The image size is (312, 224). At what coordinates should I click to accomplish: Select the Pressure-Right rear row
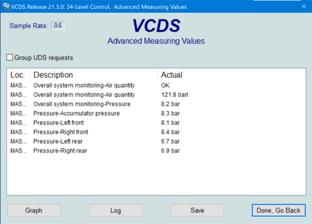tap(156, 151)
